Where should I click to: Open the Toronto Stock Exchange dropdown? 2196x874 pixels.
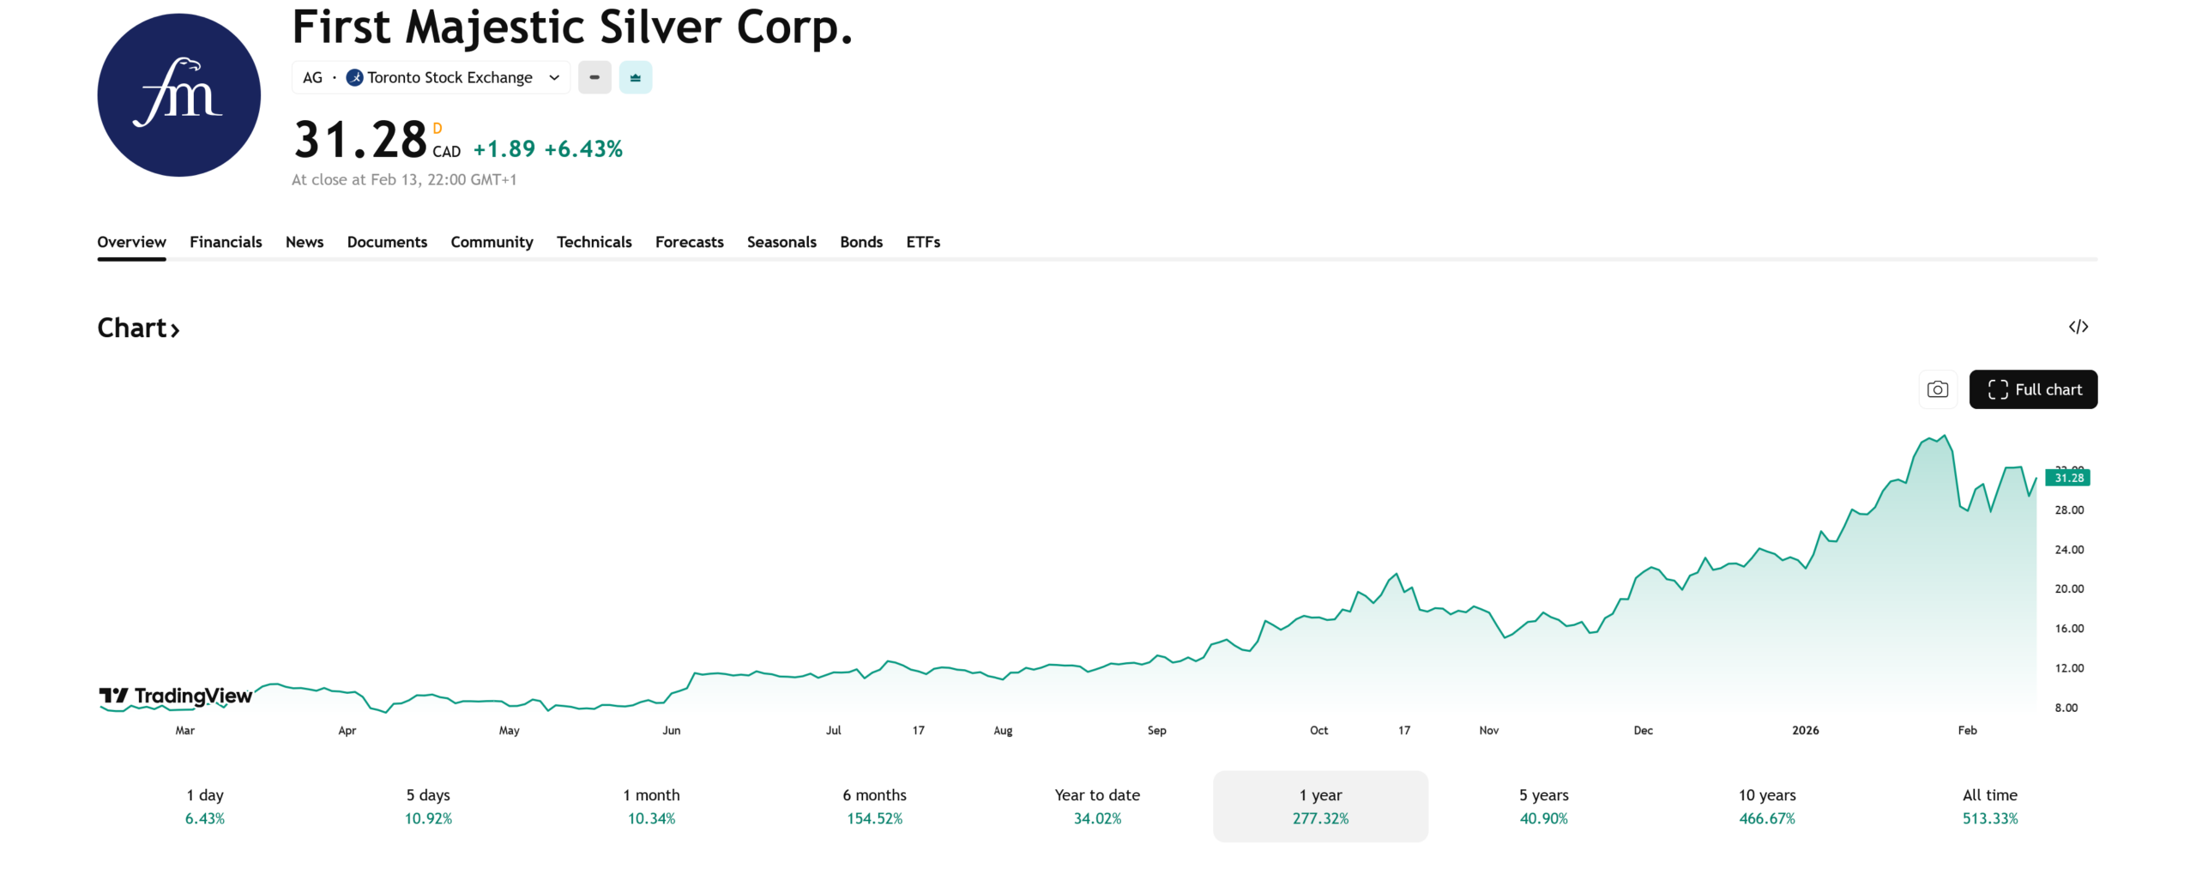(x=431, y=77)
